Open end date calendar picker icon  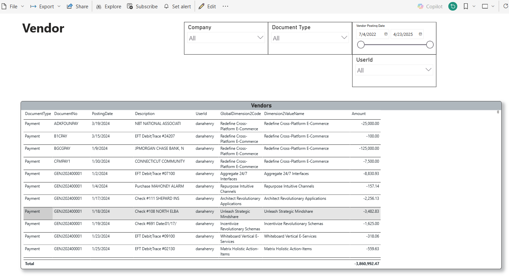coord(420,34)
